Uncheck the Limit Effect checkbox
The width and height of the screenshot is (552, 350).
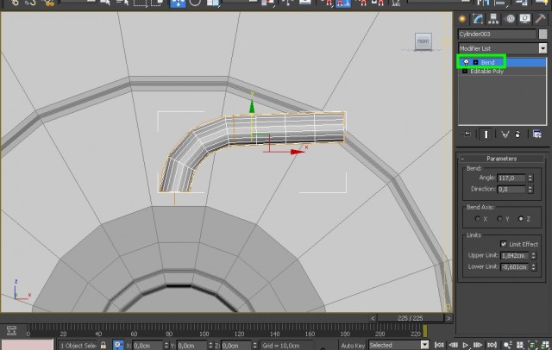(x=504, y=244)
